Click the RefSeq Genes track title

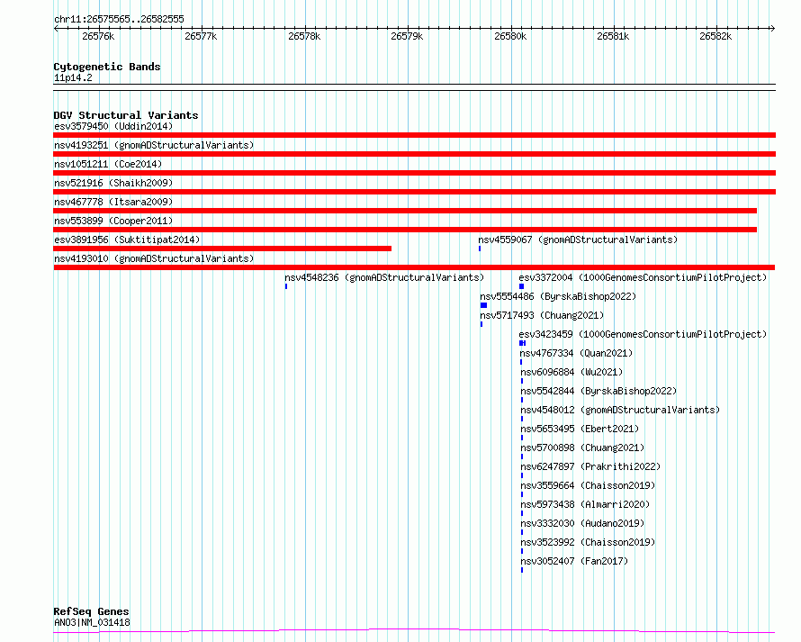click(91, 611)
